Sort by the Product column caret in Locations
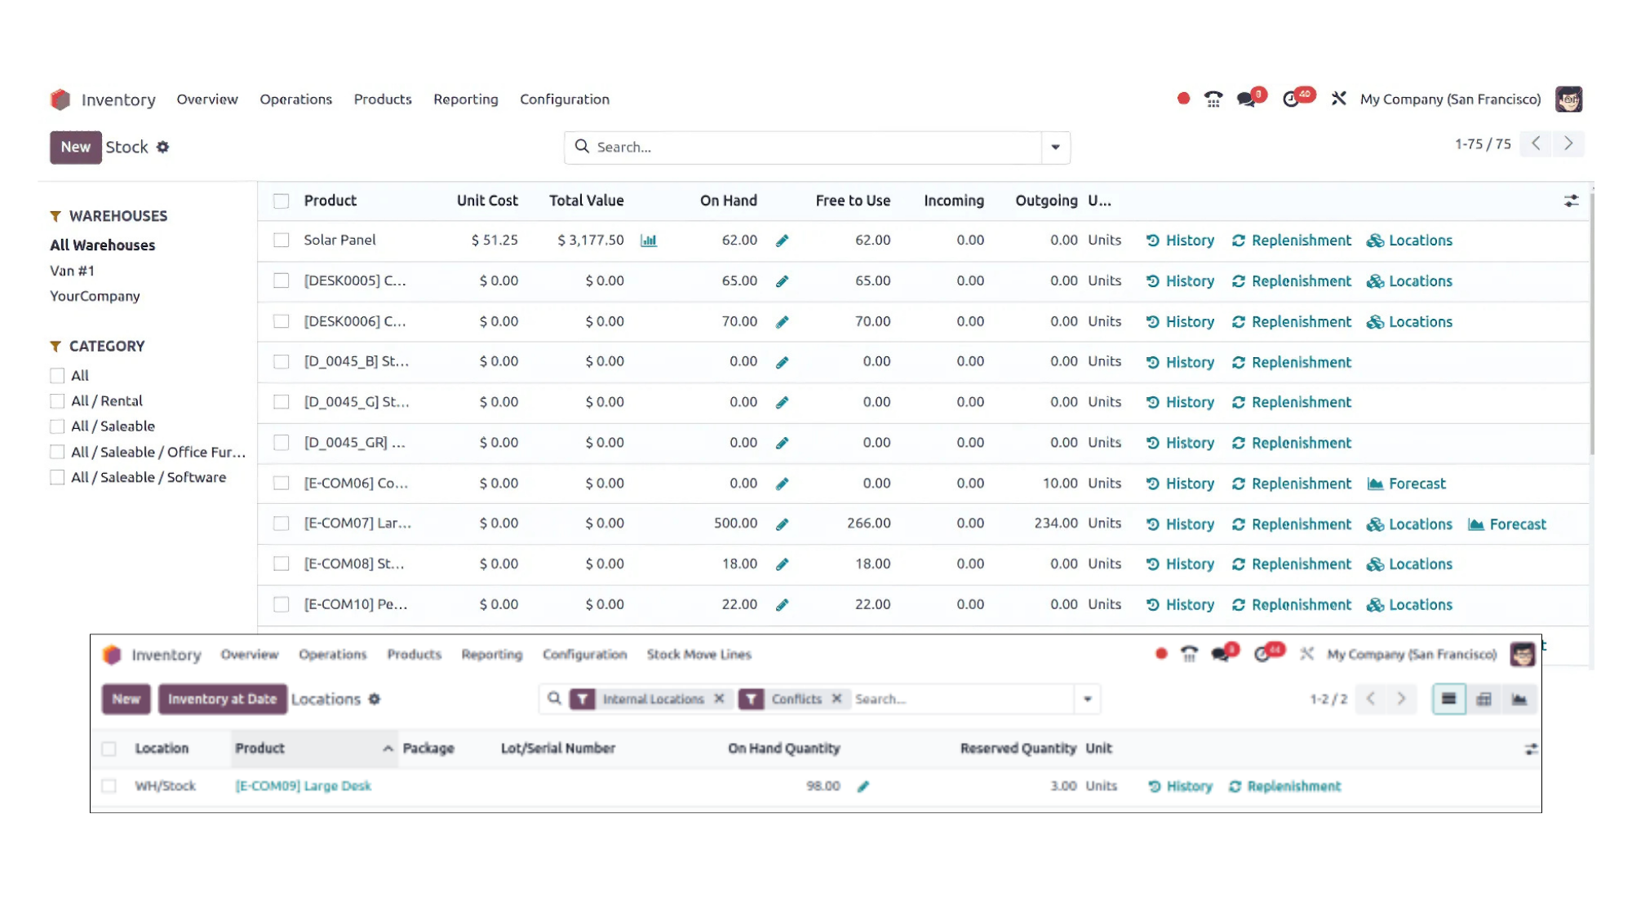This screenshot has height=897, width=1632. pyautogui.click(x=388, y=749)
